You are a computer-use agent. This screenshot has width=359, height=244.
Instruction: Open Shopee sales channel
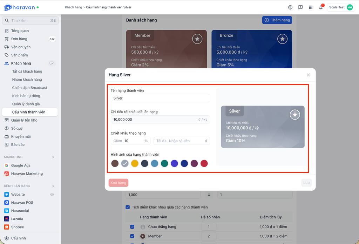18,227
